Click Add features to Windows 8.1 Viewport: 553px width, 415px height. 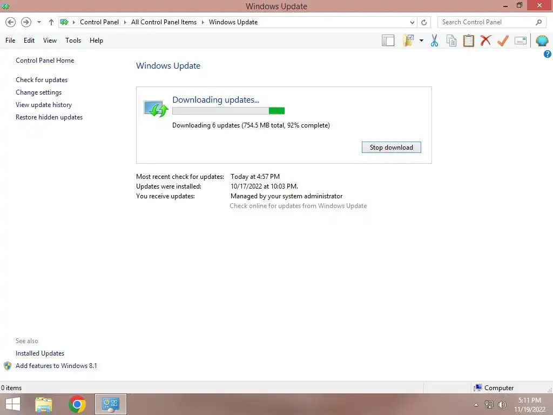point(56,366)
